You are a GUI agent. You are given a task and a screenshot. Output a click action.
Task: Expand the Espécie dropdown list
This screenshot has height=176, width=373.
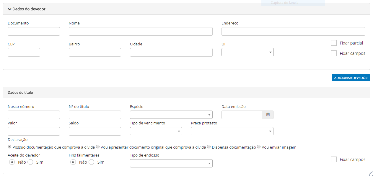pyautogui.click(x=171, y=115)
